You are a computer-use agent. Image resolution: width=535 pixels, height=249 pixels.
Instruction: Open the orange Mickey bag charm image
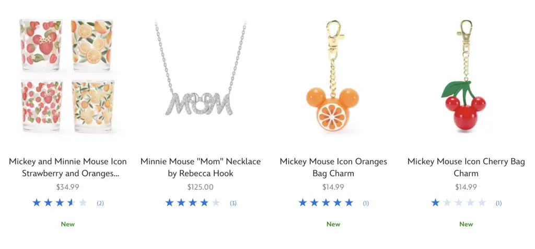(x=333, y=76)
